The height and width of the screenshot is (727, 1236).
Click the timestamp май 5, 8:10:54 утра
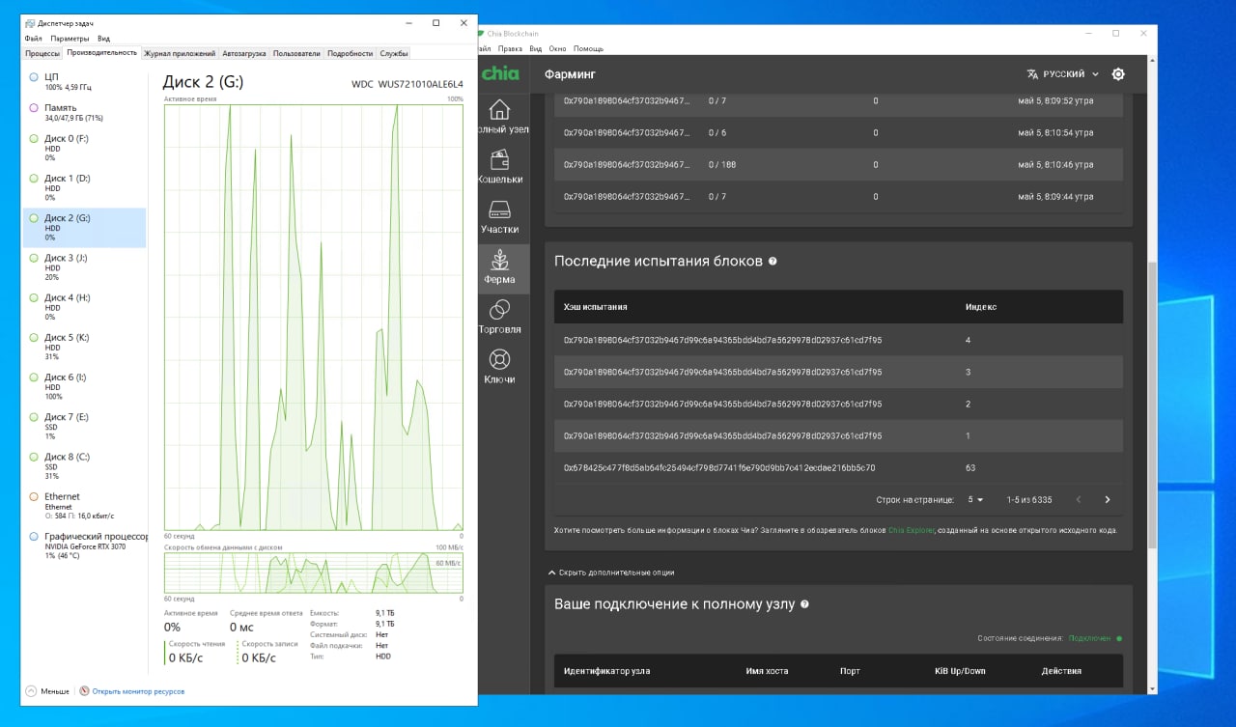click(1055, 132)
